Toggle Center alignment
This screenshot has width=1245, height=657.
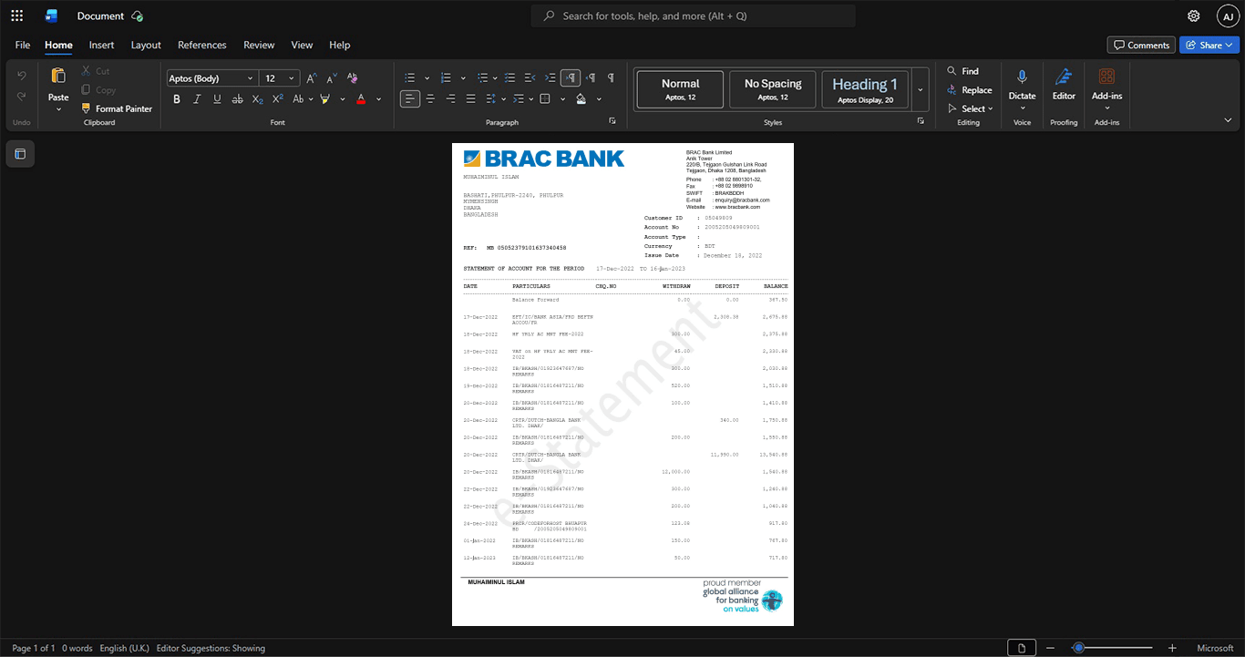pyautogui.click(x=430, y=98)
